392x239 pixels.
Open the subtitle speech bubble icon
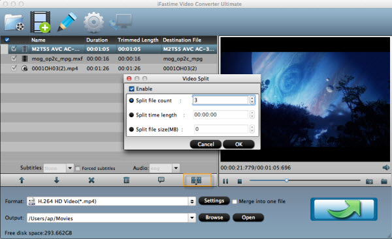161,180
